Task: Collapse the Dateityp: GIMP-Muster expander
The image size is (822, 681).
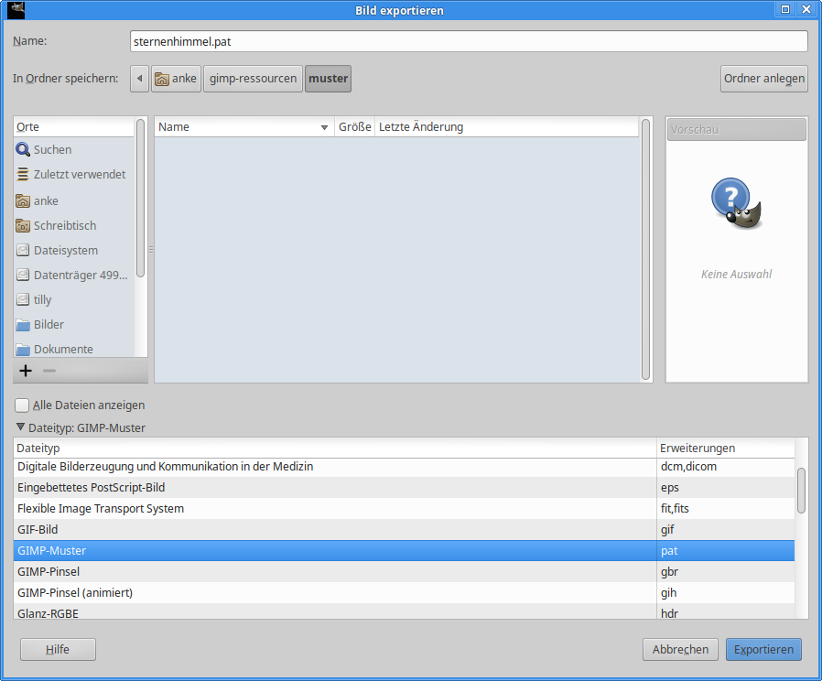Action: coord(20,427)
